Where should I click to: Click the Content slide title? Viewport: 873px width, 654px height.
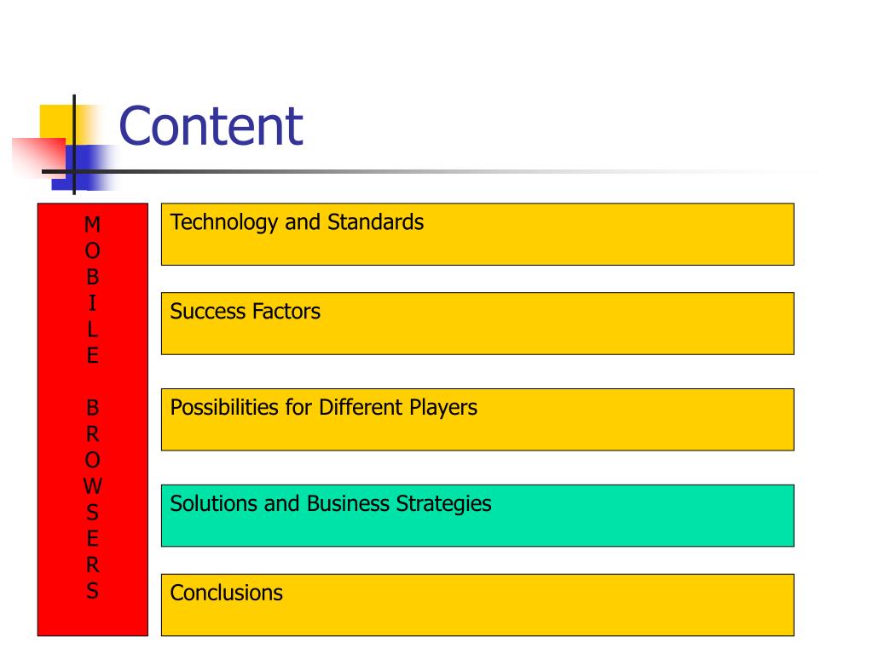point(211,126)
